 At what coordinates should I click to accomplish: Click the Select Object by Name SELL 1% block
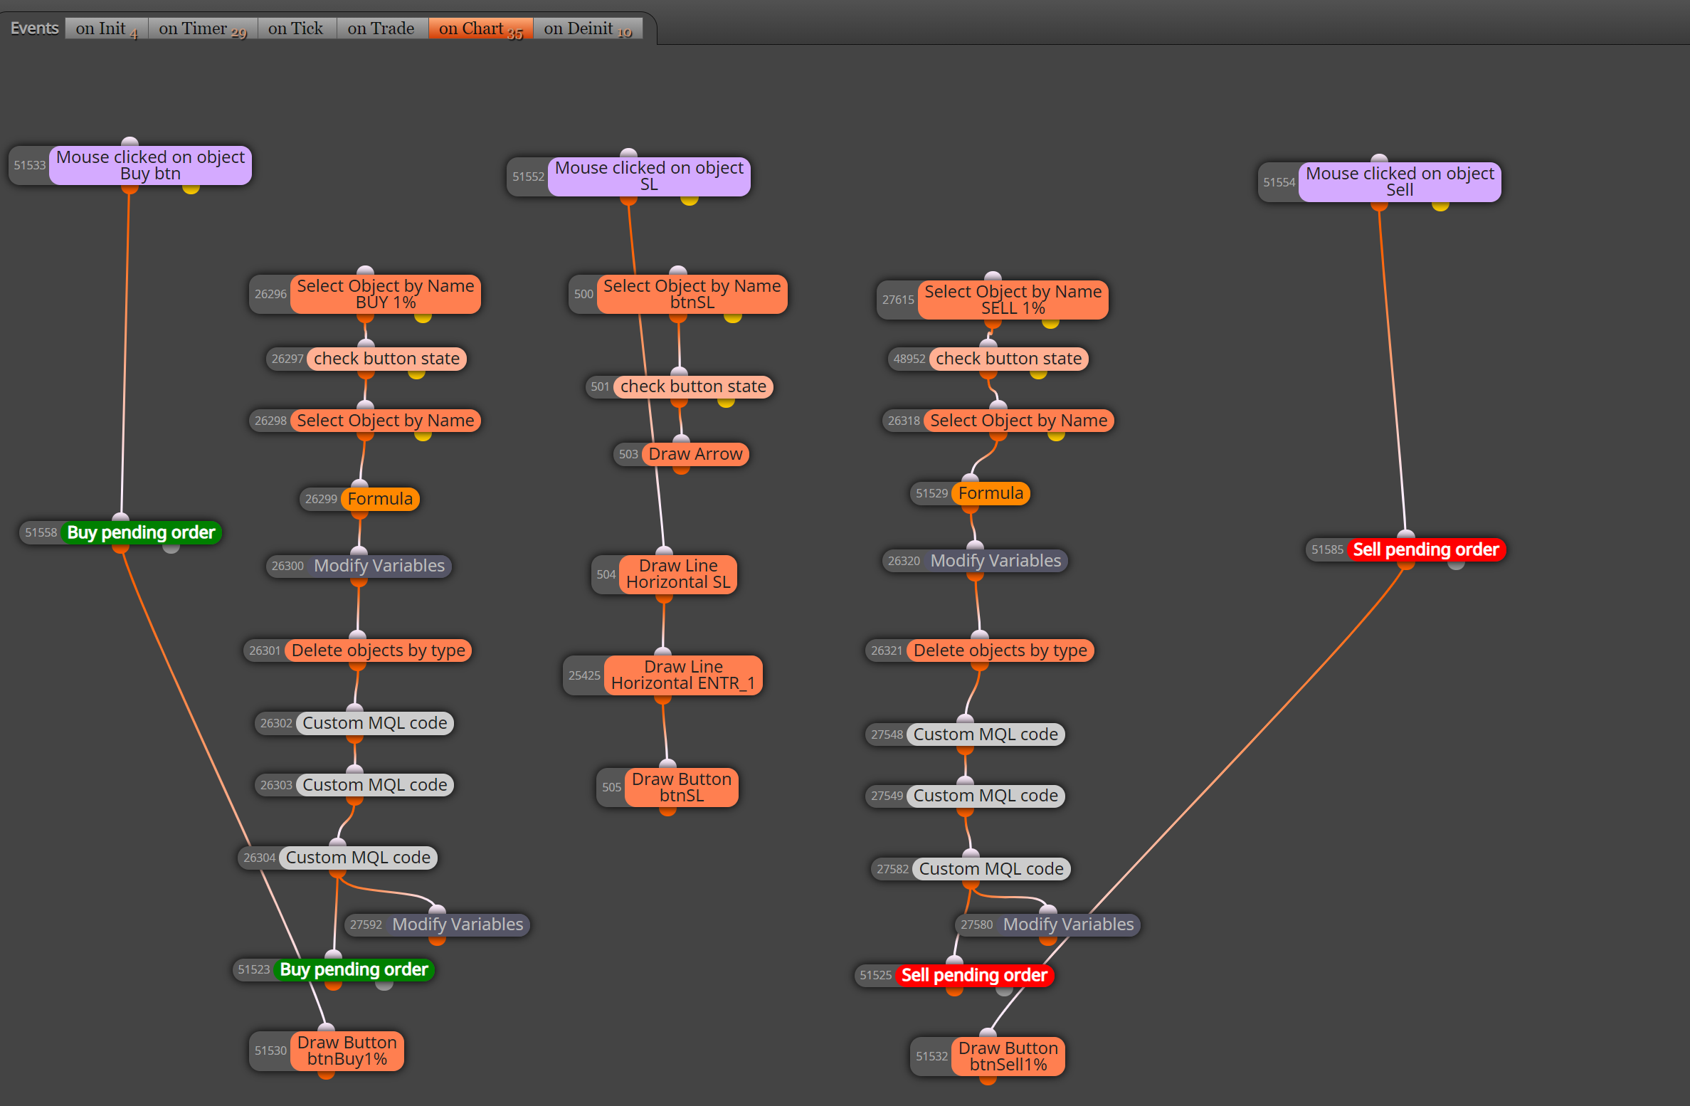1013,300
